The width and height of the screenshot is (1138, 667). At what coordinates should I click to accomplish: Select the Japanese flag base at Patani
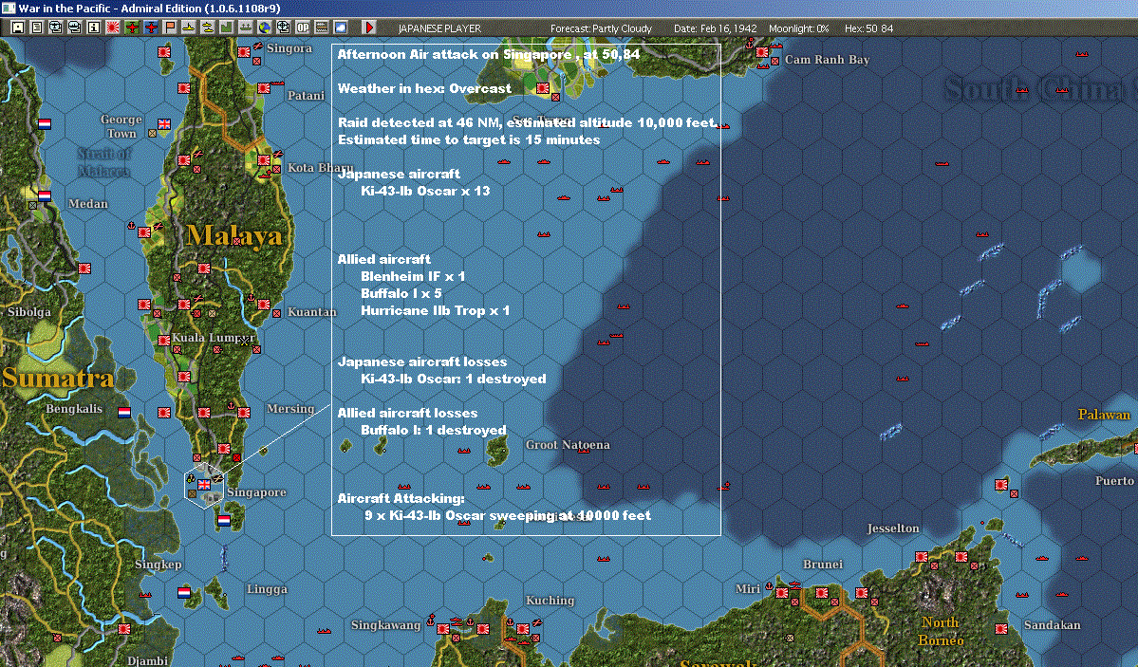click(264, 88)
